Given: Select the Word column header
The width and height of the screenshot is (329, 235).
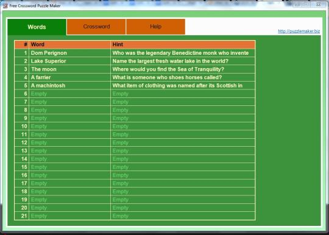Looking at the screenshot, I should 69,44.
